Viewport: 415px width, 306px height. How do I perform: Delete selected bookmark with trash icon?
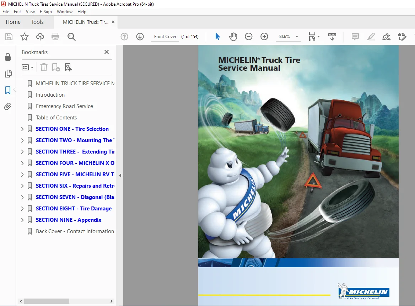tap(44, 67)
